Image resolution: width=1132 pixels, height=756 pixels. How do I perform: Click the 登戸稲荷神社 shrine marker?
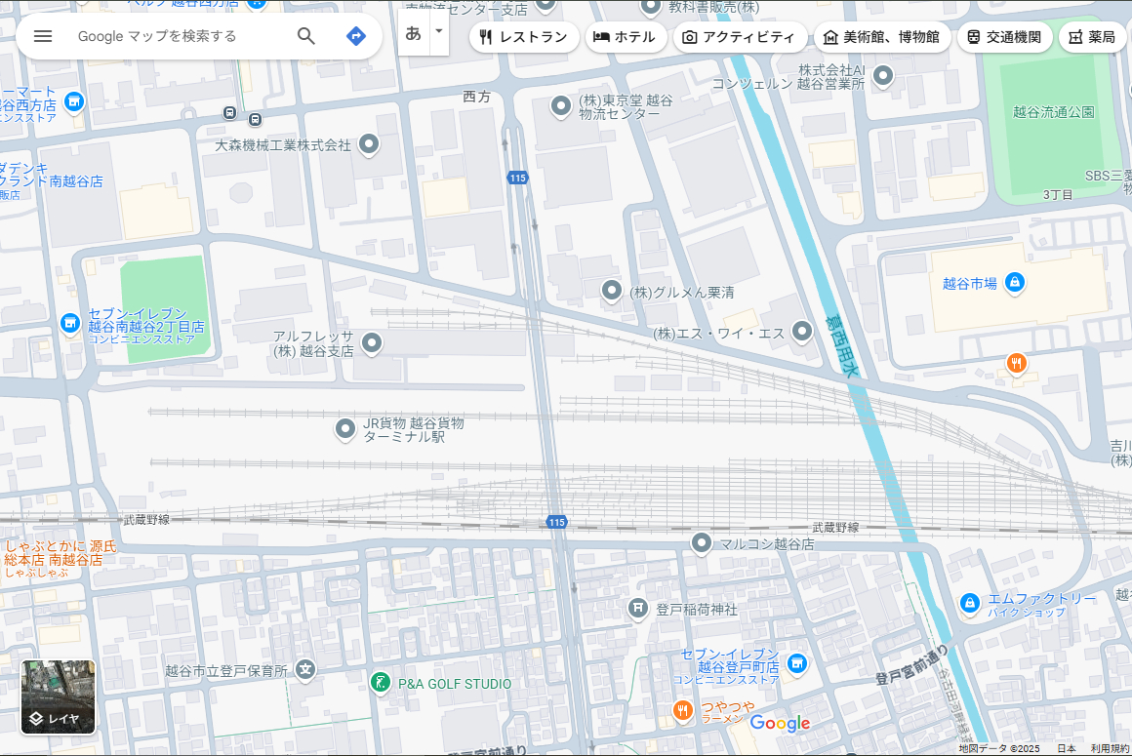(639, 607)
